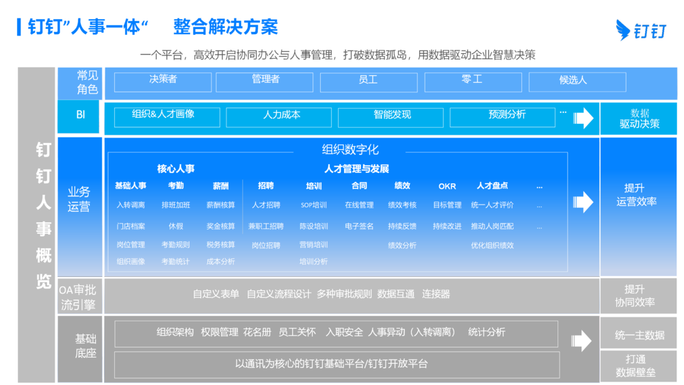Image resolution: width=684 pixels, height=385 pixels.
Task: Click the 连接器 text
Action: coord(436,294)
